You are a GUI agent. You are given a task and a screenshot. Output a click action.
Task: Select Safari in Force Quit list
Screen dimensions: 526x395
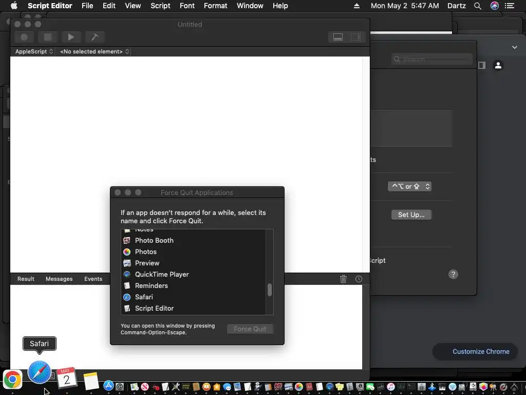point(193,297)
